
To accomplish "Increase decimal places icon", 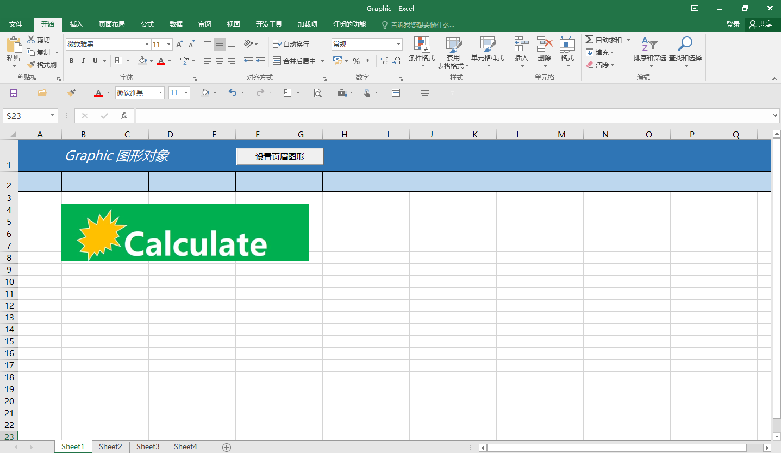I will [x=385, y=61].
